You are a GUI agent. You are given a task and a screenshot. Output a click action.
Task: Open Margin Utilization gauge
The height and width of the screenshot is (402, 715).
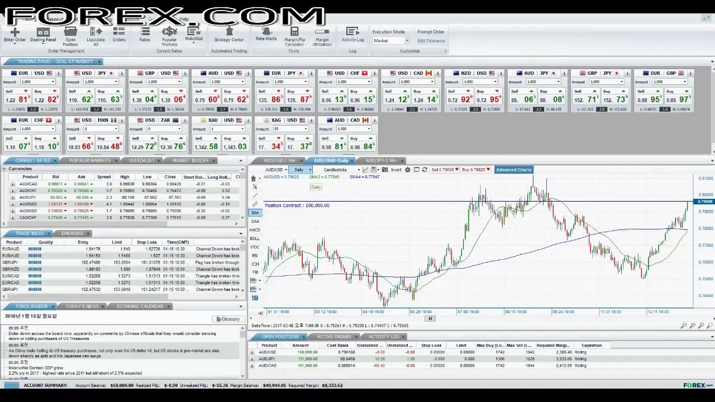[322, 36]
